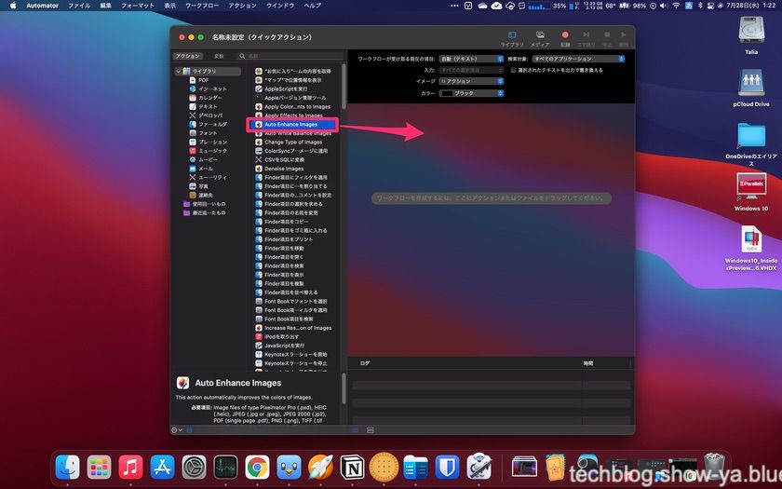Open the アクション menu in menu bar
Viewport: 782px width, 489px height.
click(242, 6)
